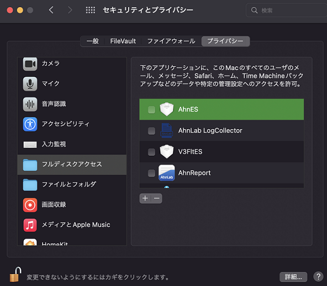Go back with the left arrow

[51, 10]
